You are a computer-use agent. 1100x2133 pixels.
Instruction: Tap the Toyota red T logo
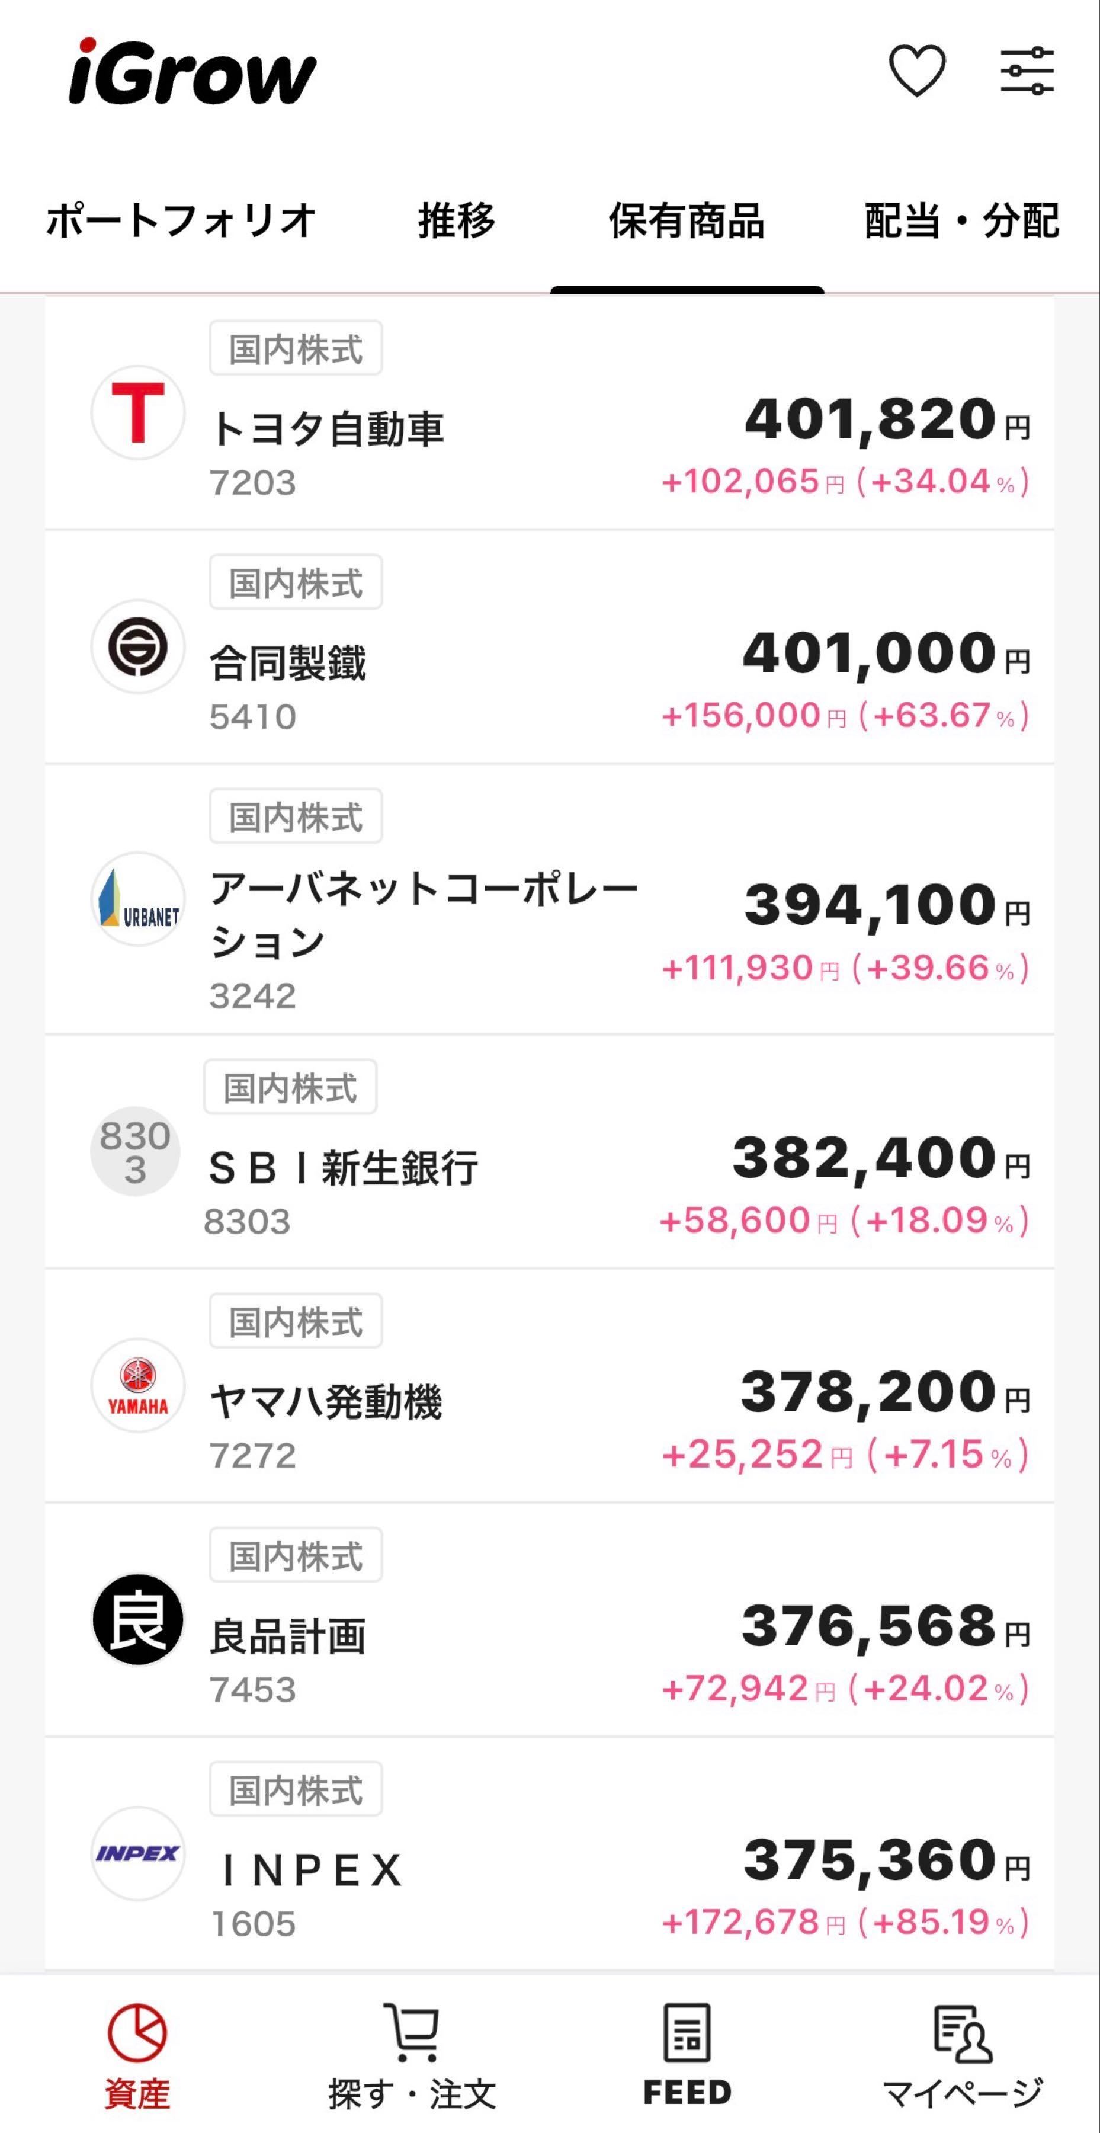(x=137, y=412)
